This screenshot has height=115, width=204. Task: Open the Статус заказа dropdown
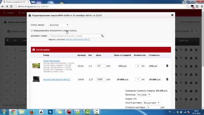click(59, 25)
